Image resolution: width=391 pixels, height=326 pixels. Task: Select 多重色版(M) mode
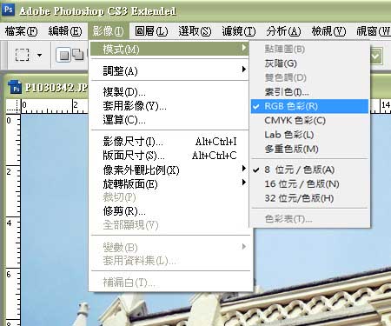point(310,149)
